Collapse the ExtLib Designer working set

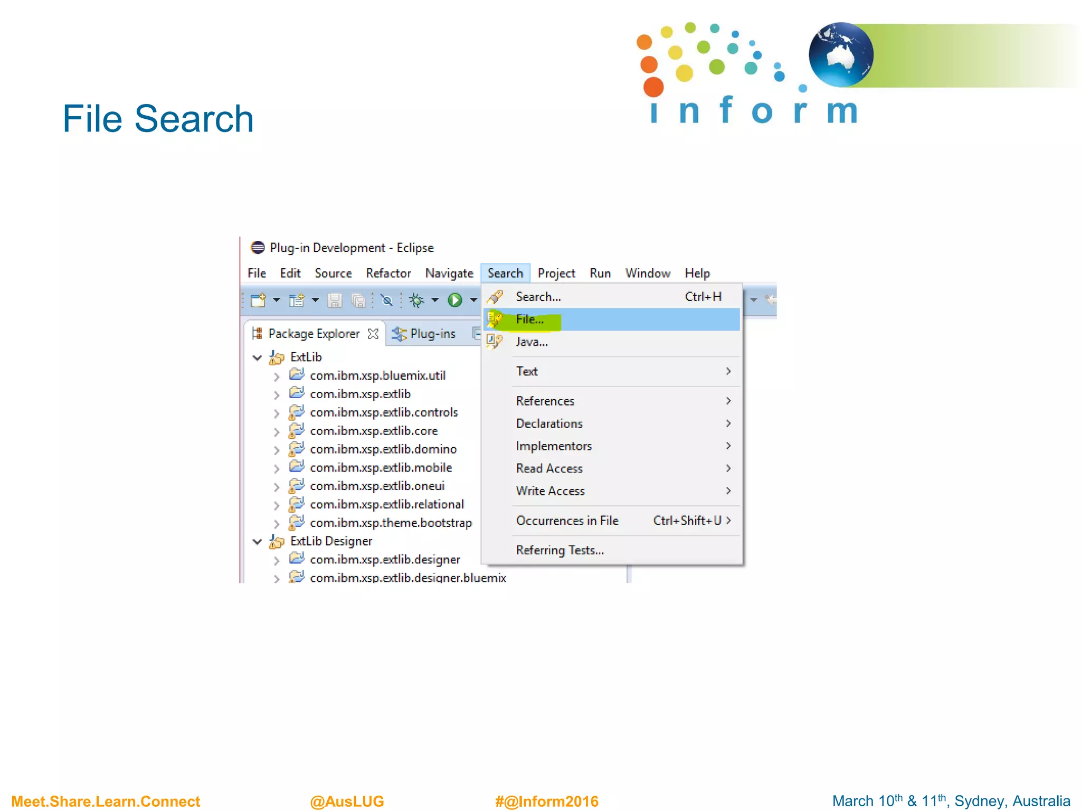click(x=257, y=542)
